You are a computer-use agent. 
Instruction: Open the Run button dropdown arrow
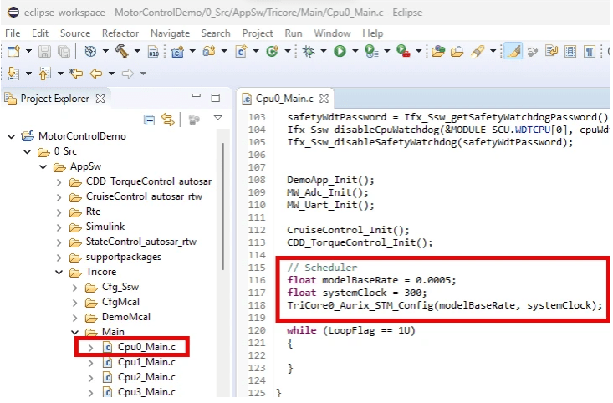point(354,52)
